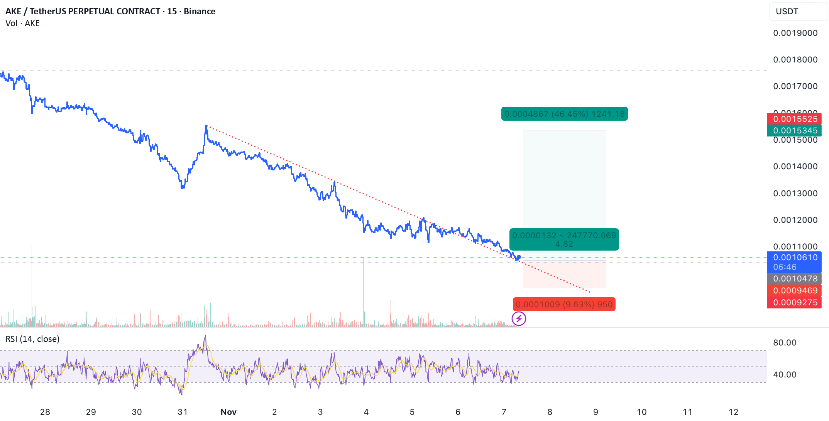Viewport: 829px width, 421px height.
Task: Click the gray 0.0010478 price tag
Action: click(795, 278)
